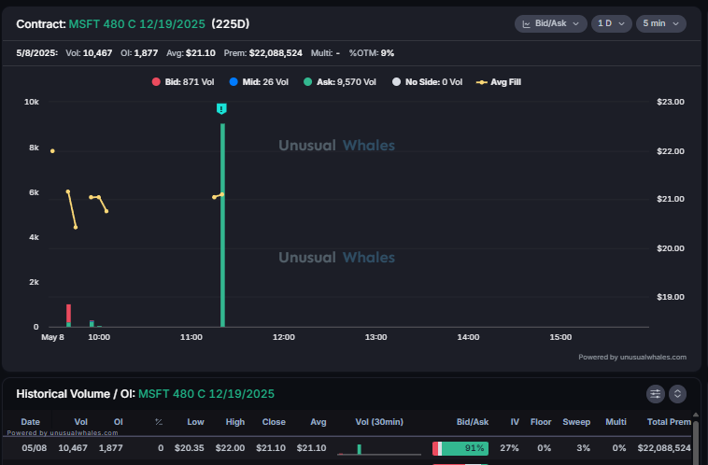Screen dimensions: 708x465
Task: Click the percent change column icon
Action: (159, 422)
